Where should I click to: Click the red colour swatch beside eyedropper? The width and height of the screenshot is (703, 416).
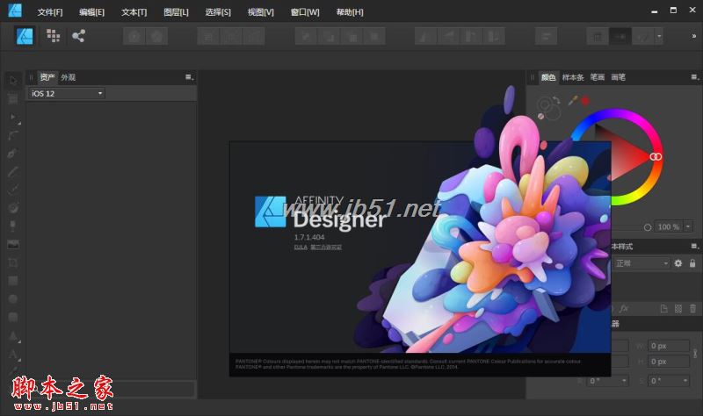(x=585, y=101)
